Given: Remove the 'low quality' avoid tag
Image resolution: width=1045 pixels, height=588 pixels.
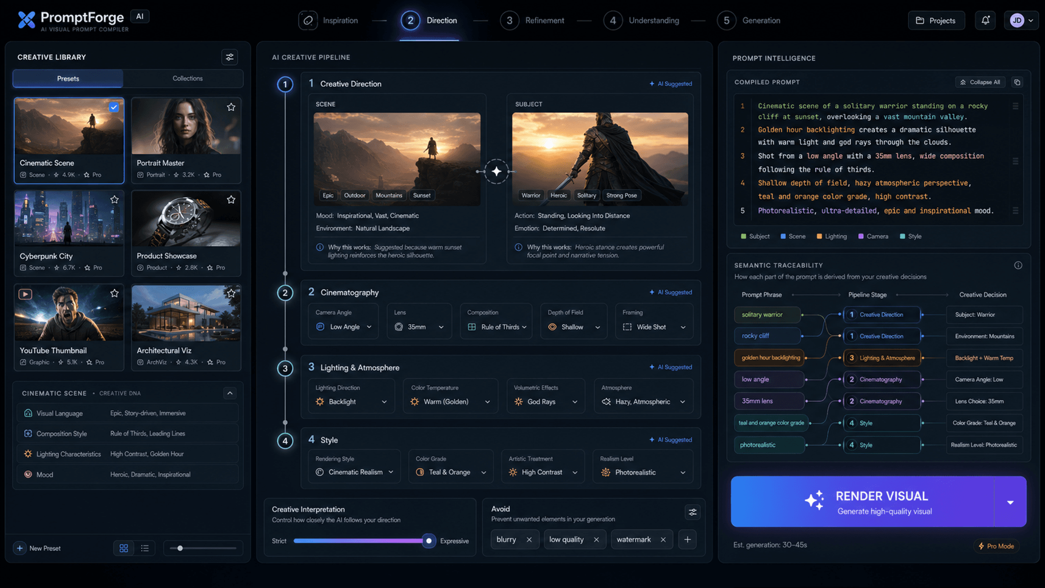Looking at the screenshot, I should point(596,540).
